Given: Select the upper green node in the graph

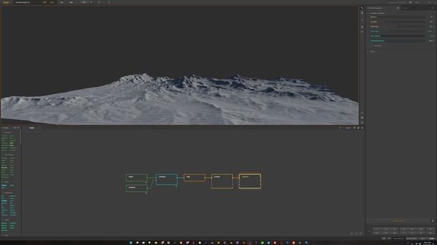Looking at the screenshot, I should (137, 178).
